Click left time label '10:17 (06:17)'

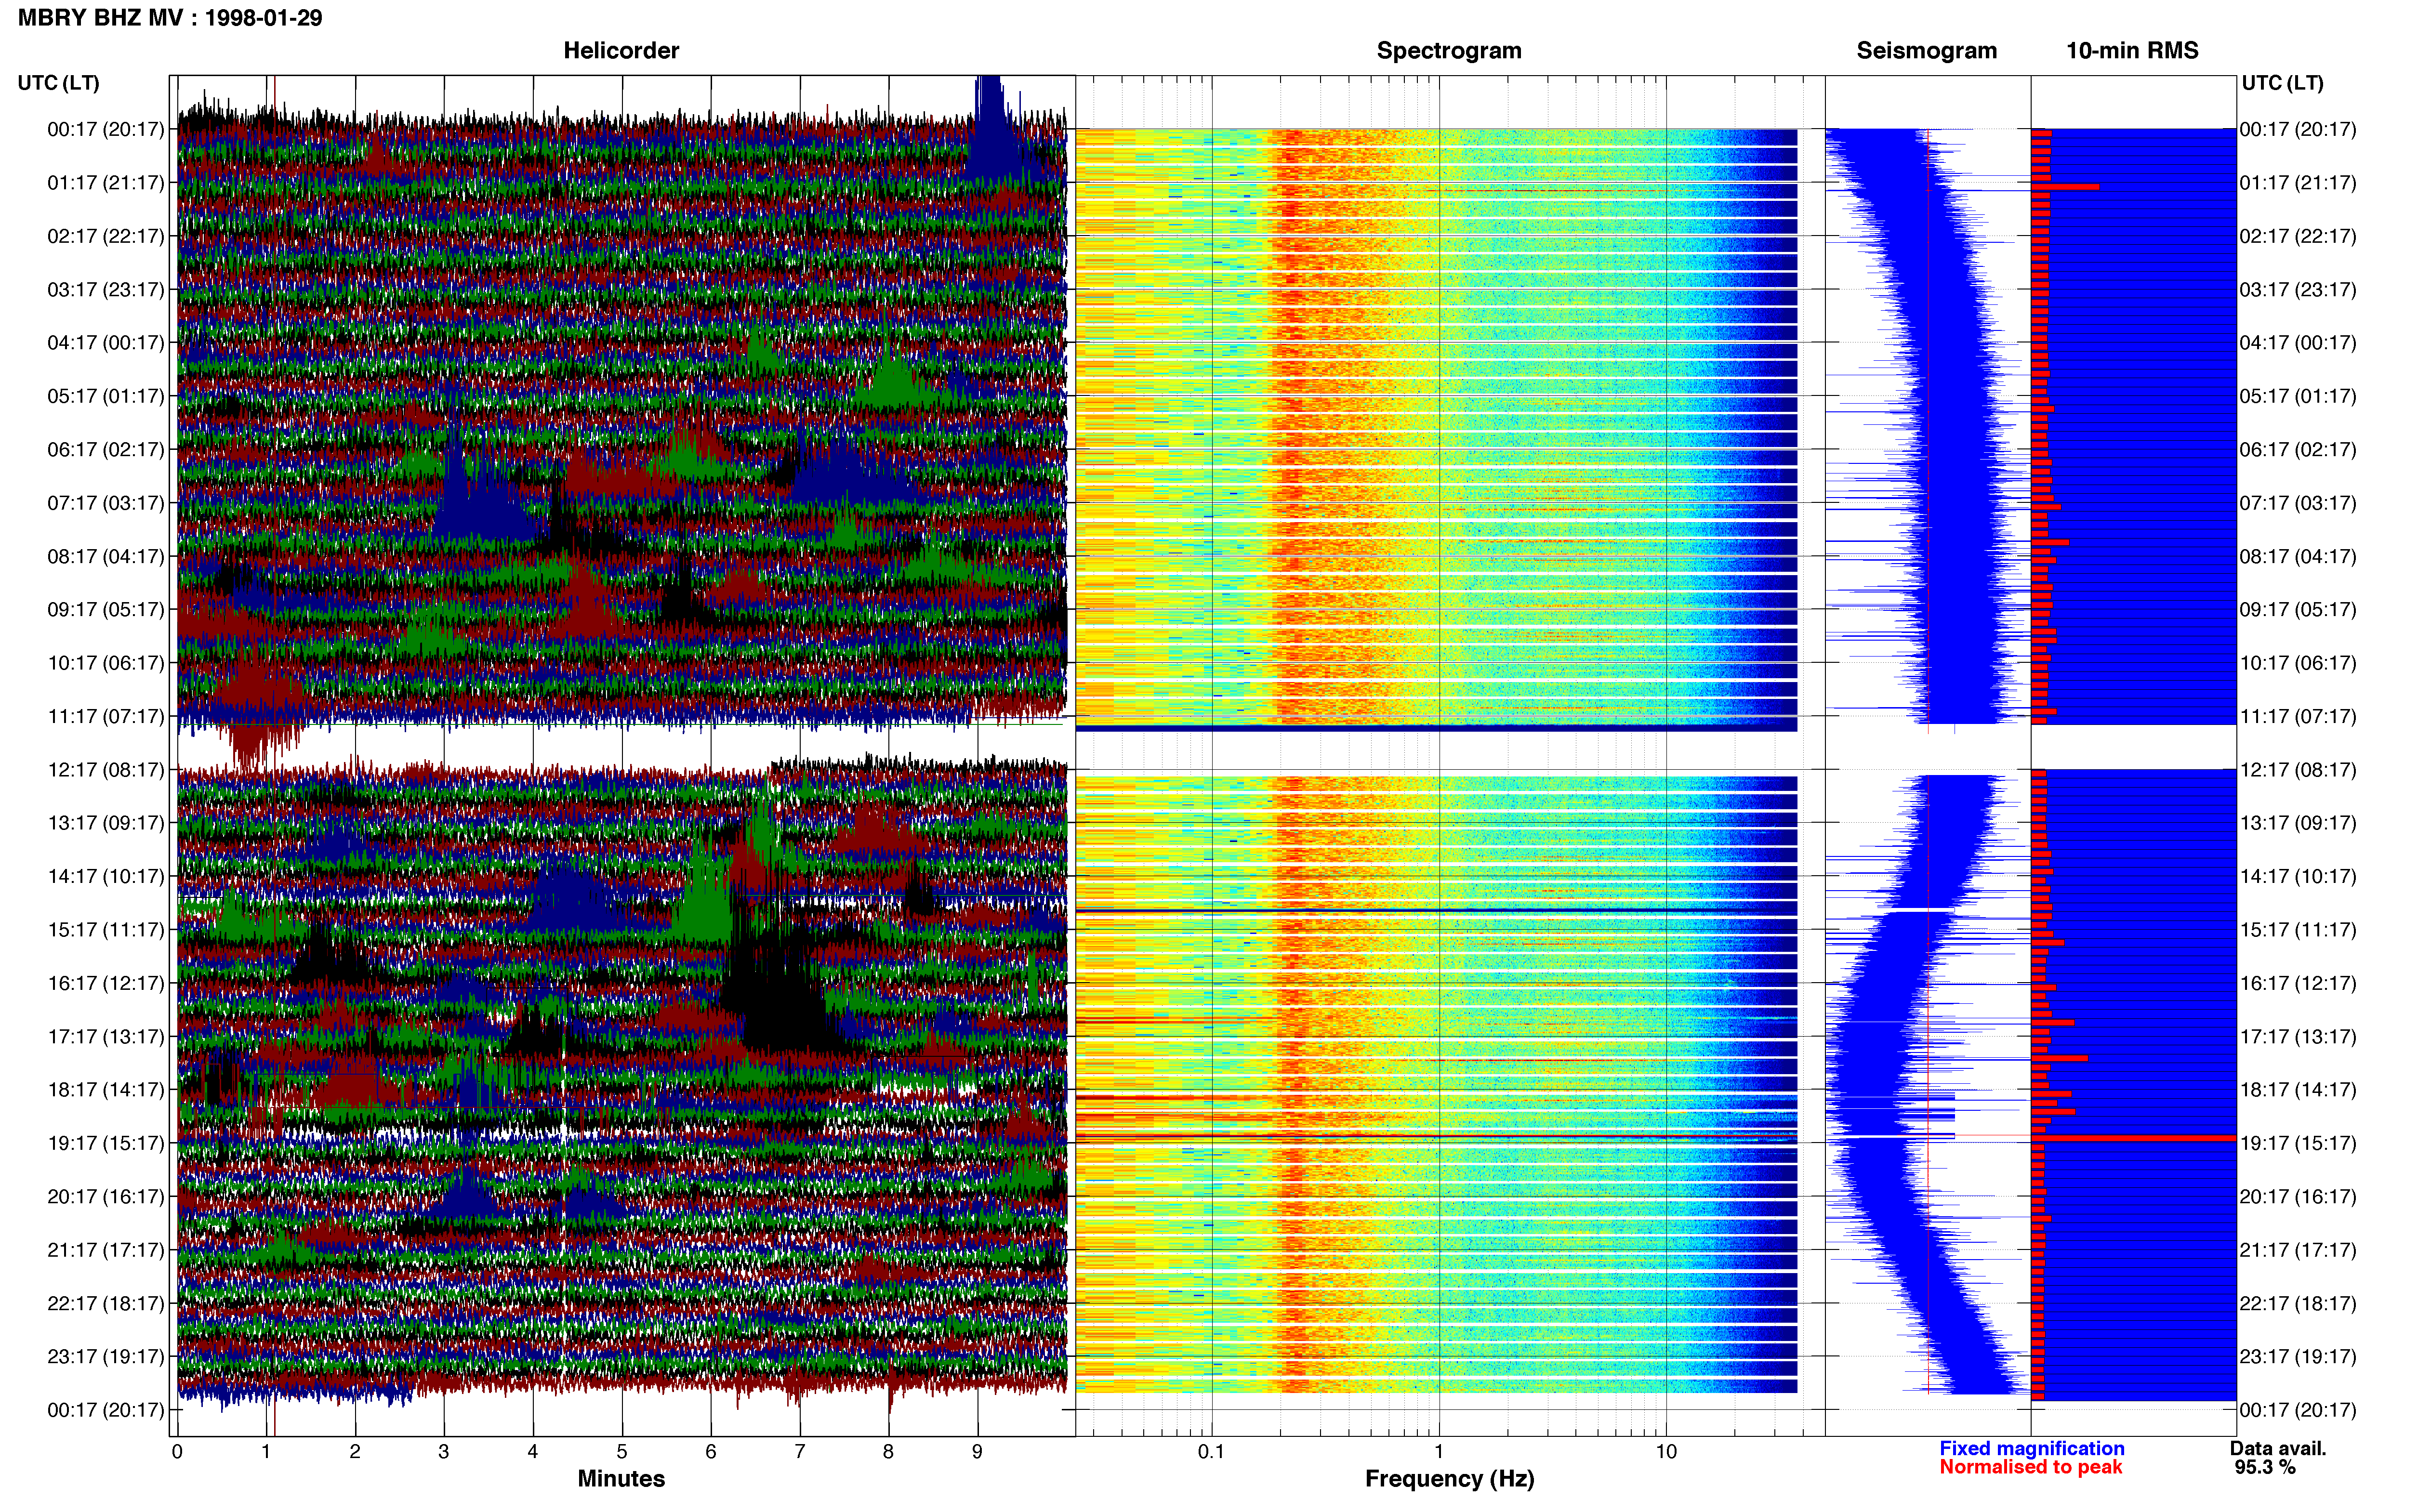106,663
